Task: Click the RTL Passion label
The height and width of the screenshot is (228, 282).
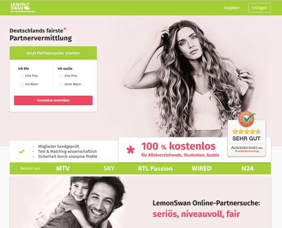Action: (155, 168)
